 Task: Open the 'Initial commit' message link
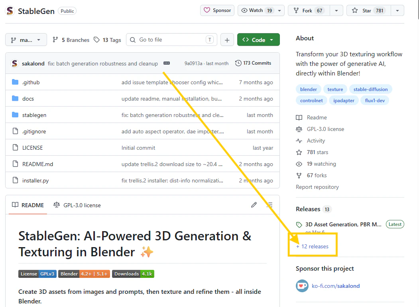tap(138, 148)
